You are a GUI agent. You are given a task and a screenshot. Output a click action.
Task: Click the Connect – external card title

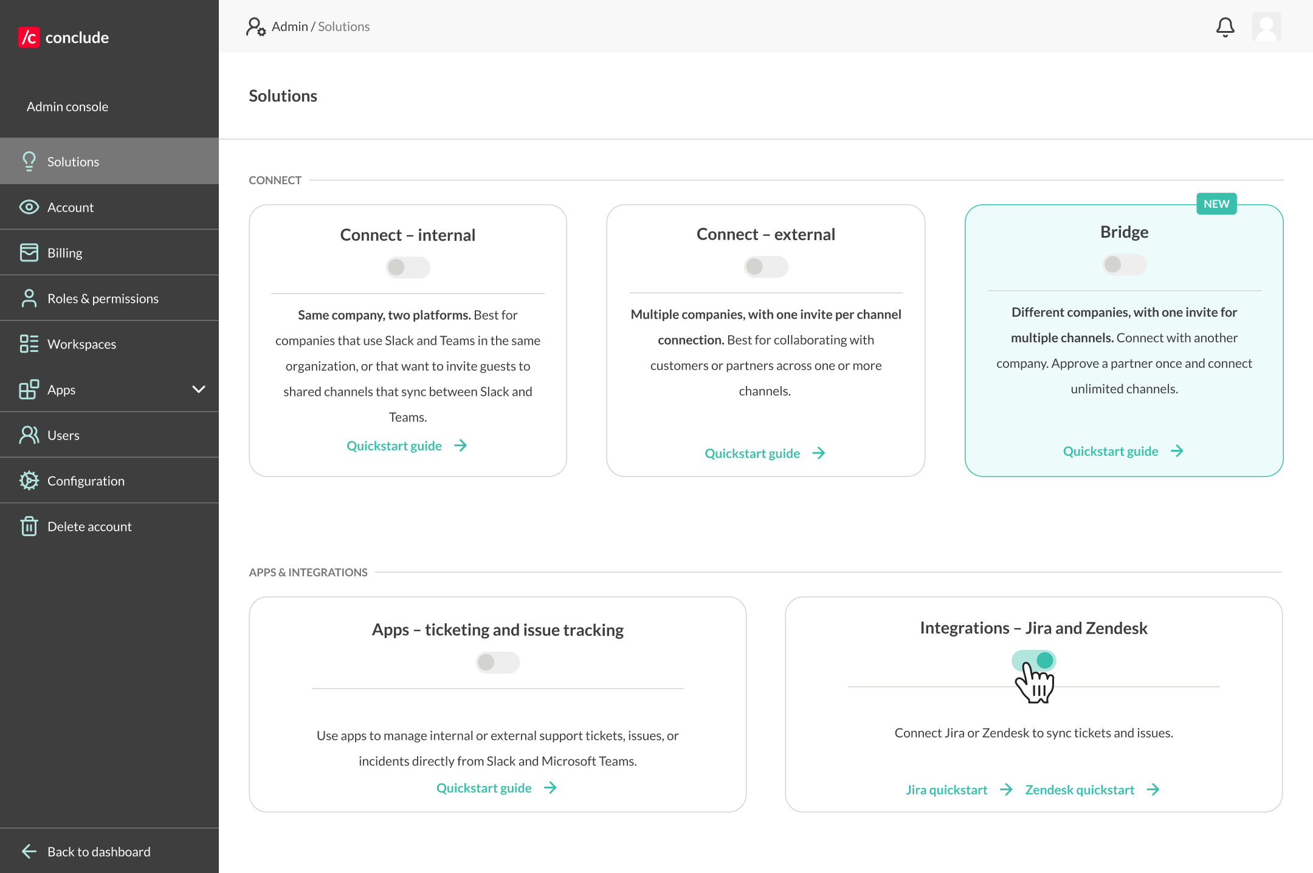766,234
